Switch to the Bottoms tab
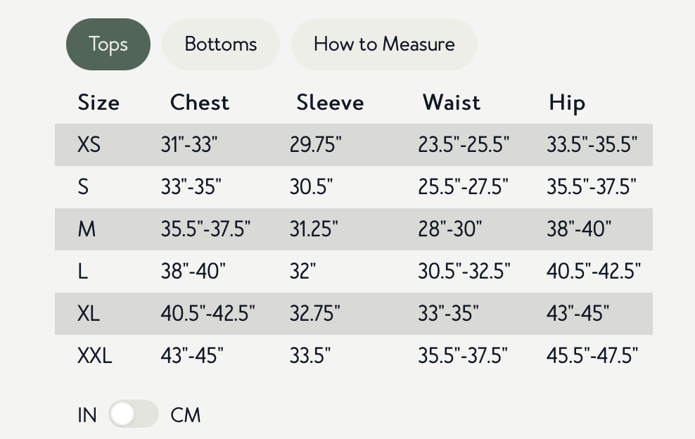This screenshot has height=439, width=695. coord(221,44)
